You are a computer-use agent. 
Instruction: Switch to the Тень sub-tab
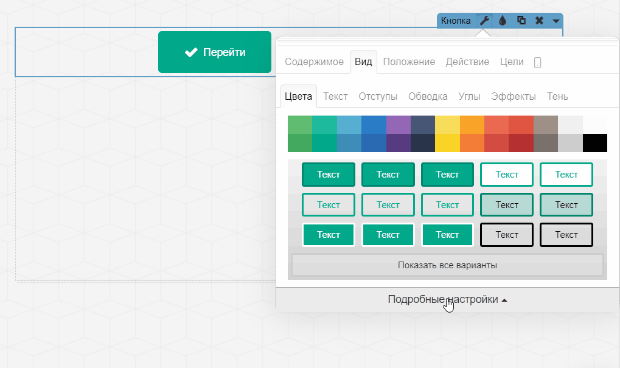tap(557, 97)
